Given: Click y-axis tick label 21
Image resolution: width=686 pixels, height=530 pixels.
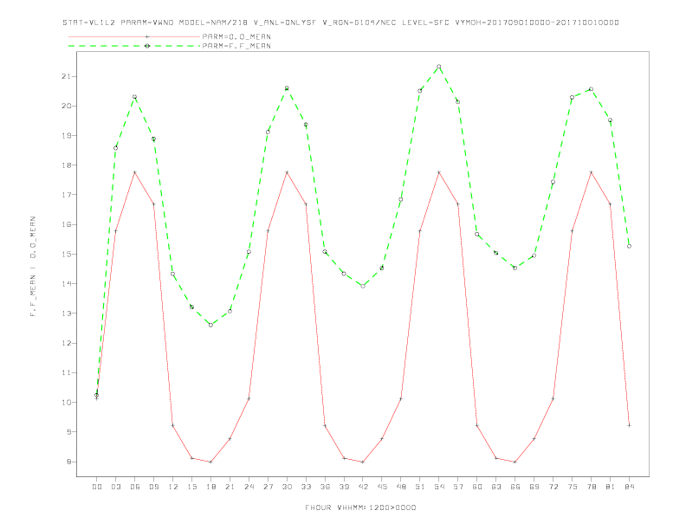Looking at the screenshot, I should [x=66, y=76].
